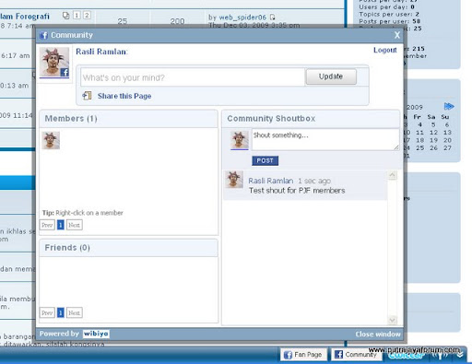Click the avatar next to the shout text box
This screenshot has width=472, height=364.
pos(240,140)
